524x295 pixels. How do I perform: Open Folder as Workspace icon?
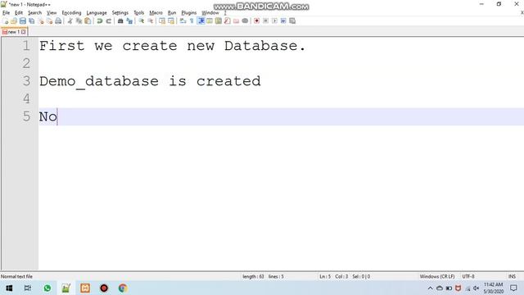point(237,21)
